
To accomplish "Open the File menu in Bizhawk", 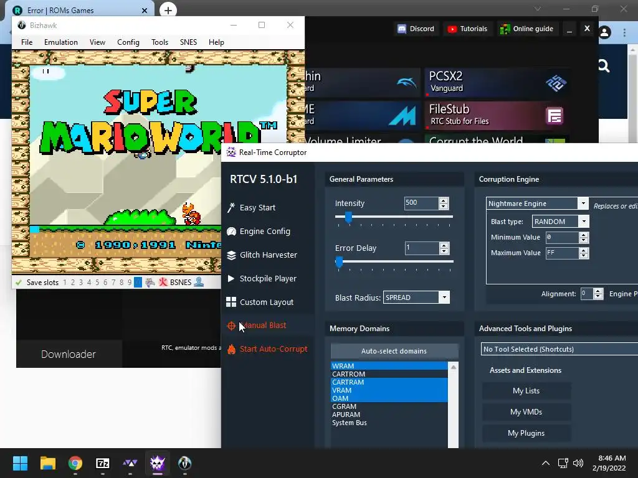I will tap(27, 42).
